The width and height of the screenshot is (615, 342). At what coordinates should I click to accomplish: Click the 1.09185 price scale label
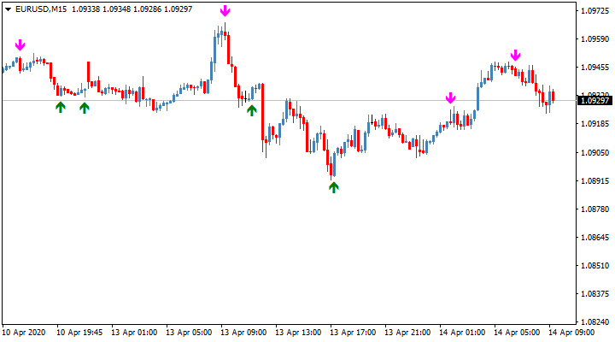point(594,124)
